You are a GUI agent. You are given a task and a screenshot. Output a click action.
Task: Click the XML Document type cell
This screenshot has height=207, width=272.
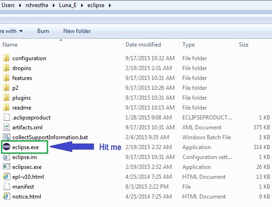[202, 127]
